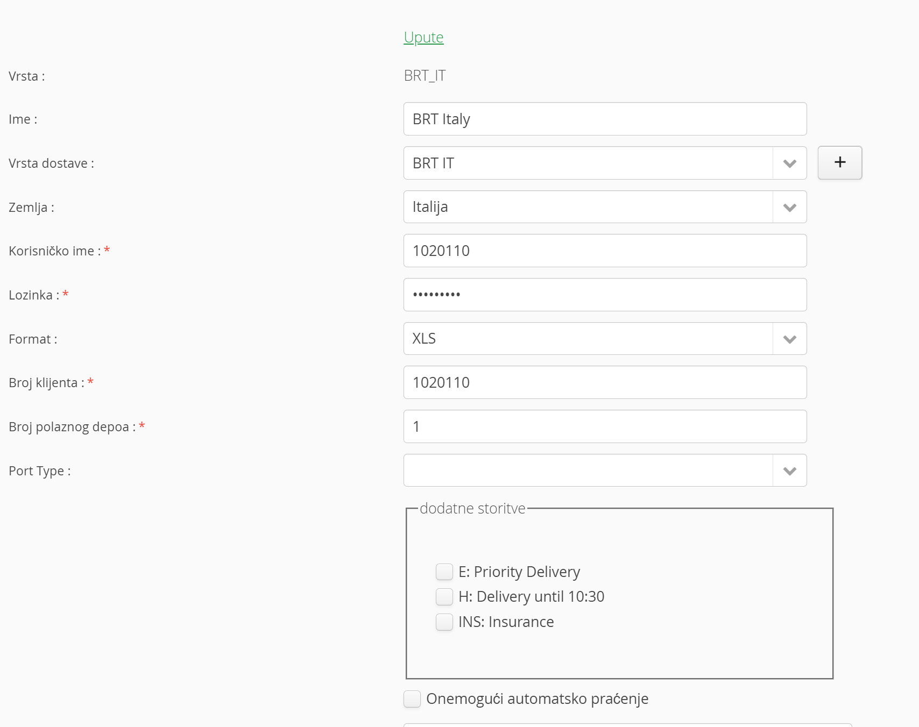This screenshot has width=919, height=727.
Task: Click the Broj polaznog depoa field
Action: click(605, 426)
